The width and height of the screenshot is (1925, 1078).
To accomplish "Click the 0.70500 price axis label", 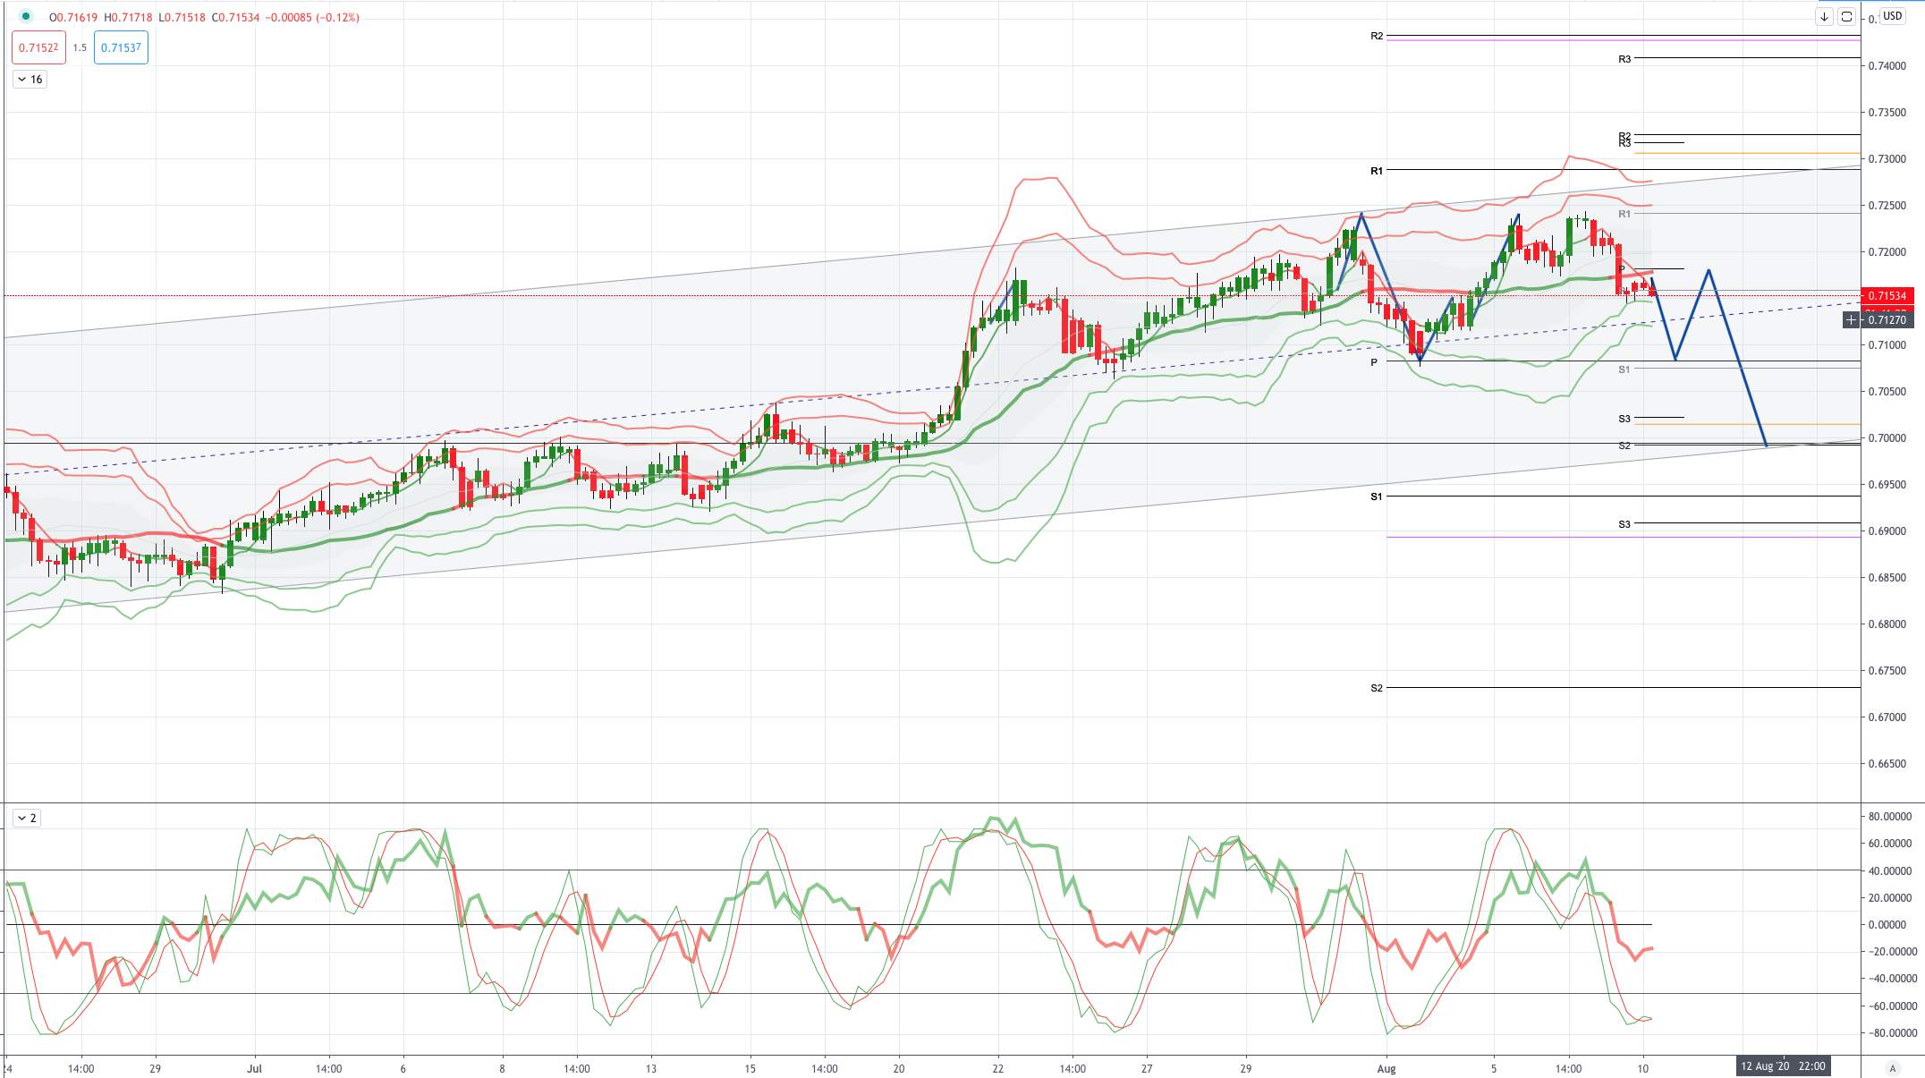I will [1887, 392].
